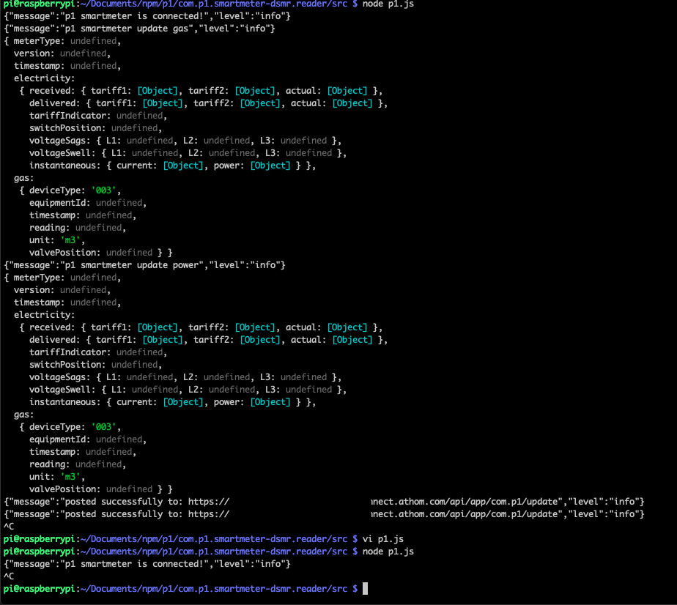Click the ^C directly below the posted successfully lines
Screen dimensions: 677x605
9,527
